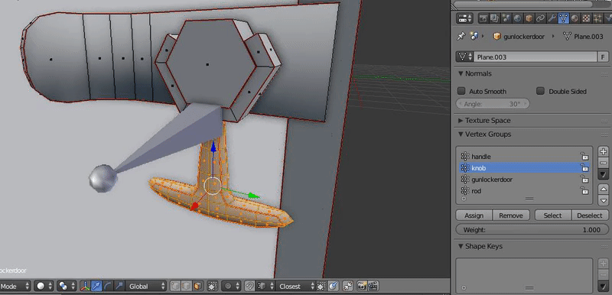Open the Texture checkerboard properties tab
Image resolution: width=612 pixels, height=295 pixels.
(x=586, y=18)
